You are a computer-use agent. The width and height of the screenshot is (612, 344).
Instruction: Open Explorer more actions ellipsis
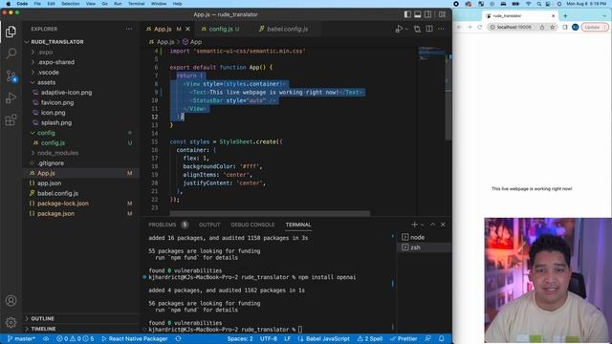[129, 29]
